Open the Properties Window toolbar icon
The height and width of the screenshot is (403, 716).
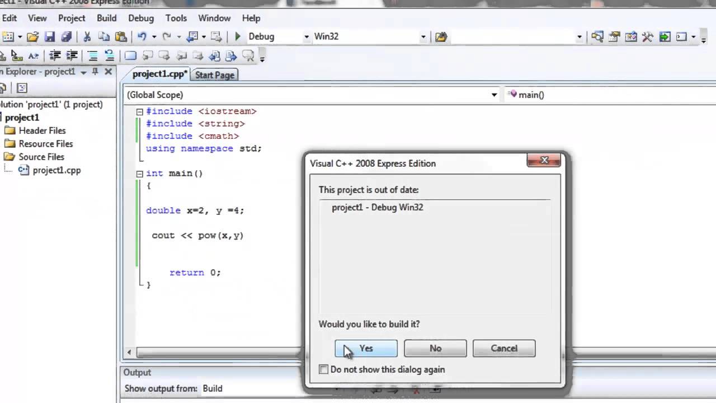(614, 37)
